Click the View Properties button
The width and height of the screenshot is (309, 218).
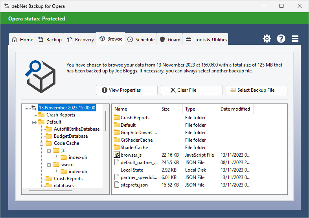(127, 90)
